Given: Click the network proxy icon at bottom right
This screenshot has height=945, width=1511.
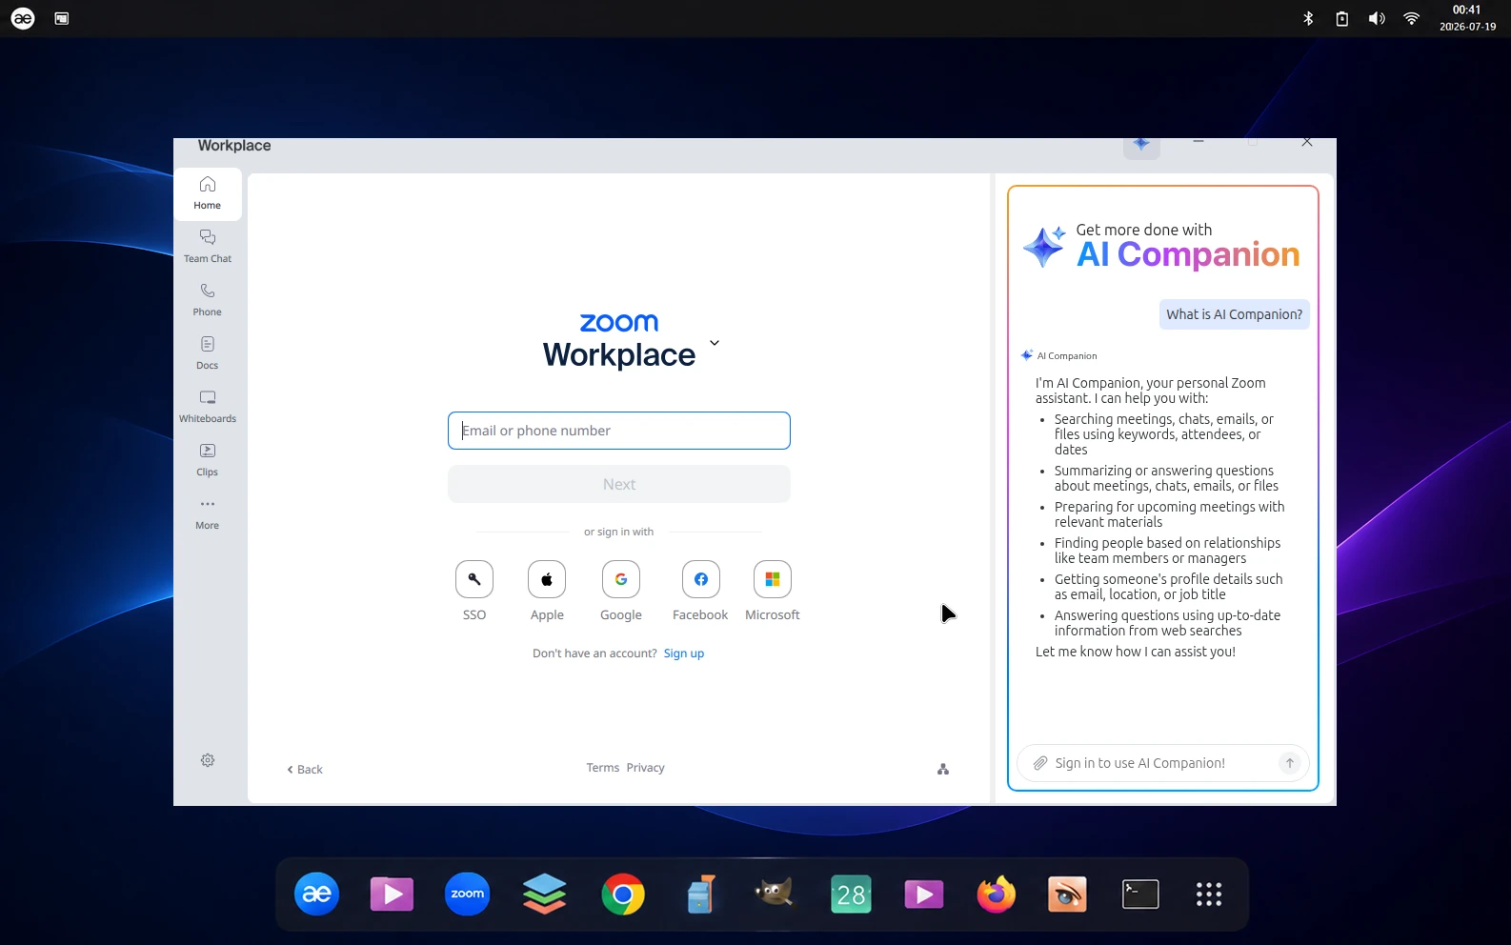Looking at the screenshot, I should (x=943, y=769).
